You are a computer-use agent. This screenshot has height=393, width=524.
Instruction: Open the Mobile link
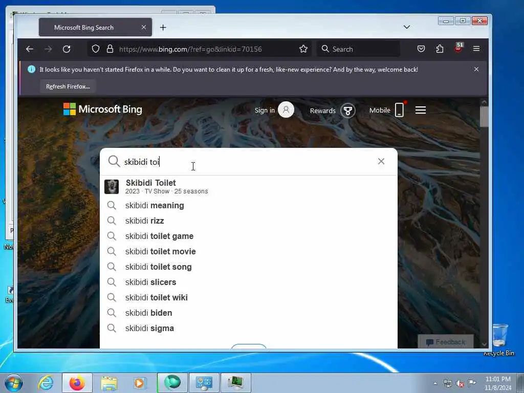tap(380, 111)
